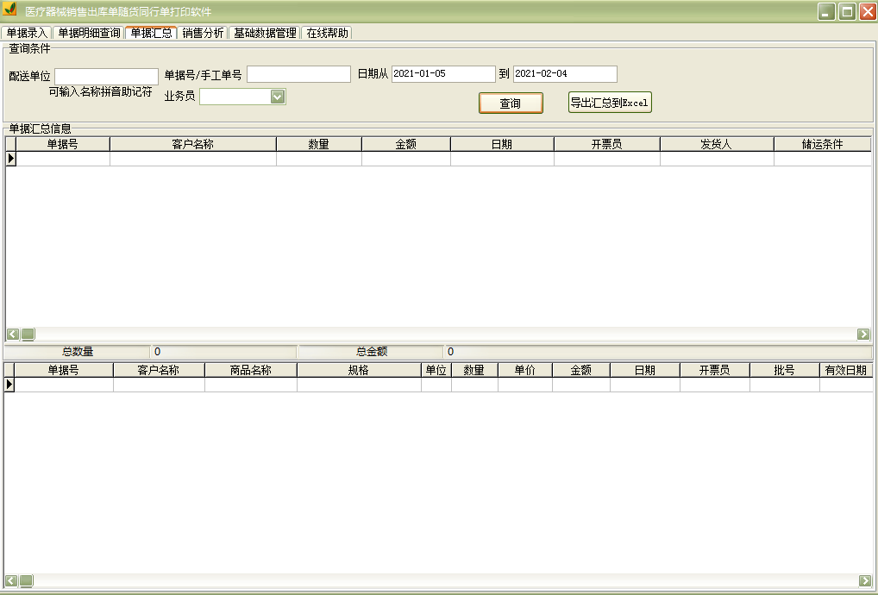Click the start date field 2021-01-05
Image resolution: width=878 pixels, height=595 pixels.
coord(443,74)
